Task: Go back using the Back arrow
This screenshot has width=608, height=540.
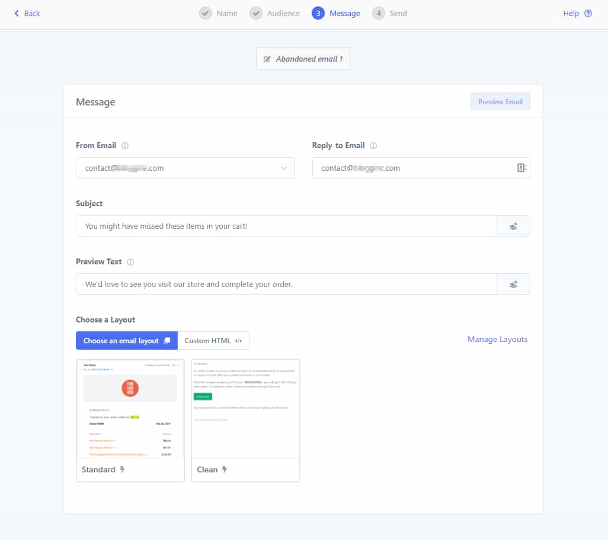Action: (x=17, y=13)
